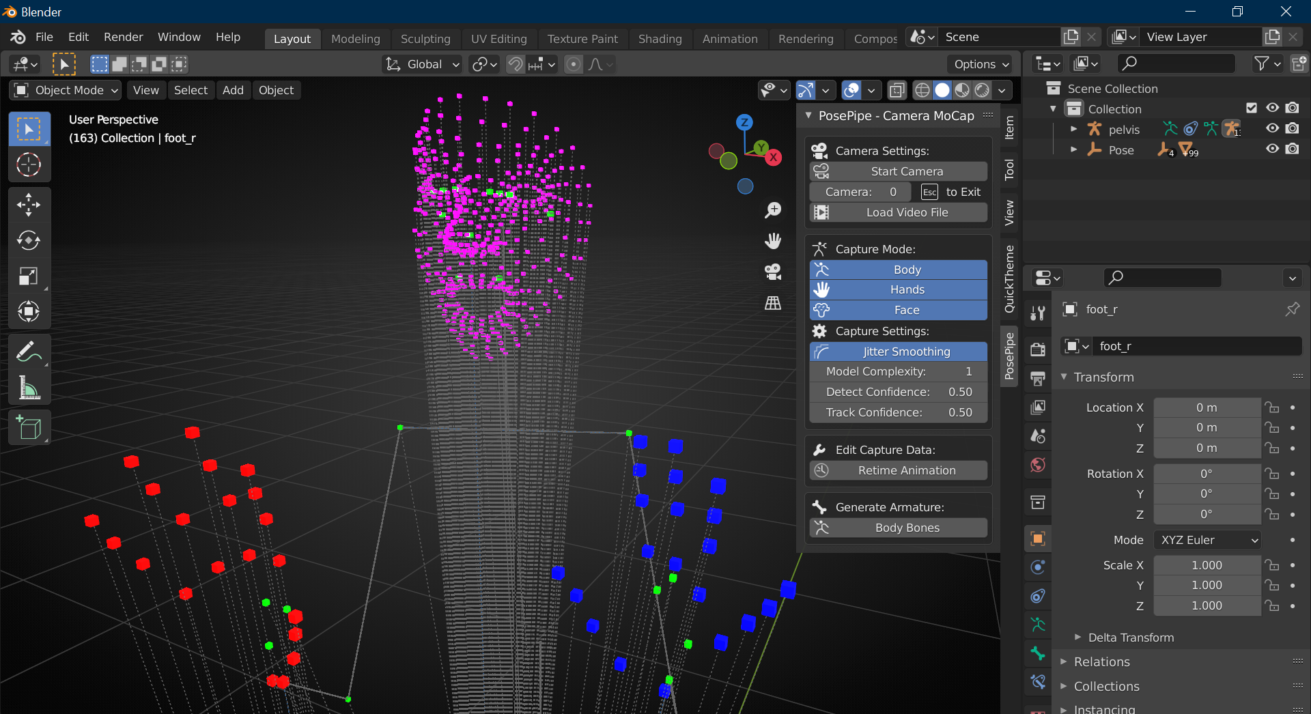Screen dimensions: 1311x714
Task: Open the Render properties tab icon
Action: 1038,349
